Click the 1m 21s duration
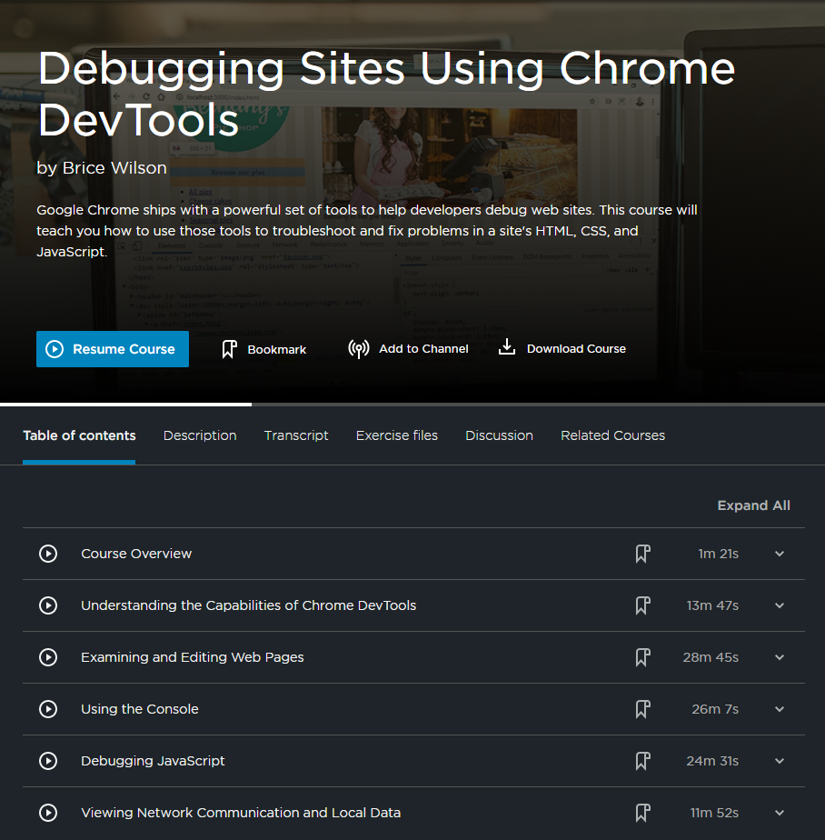The image size is (825, 840). (x=718, y=554)
